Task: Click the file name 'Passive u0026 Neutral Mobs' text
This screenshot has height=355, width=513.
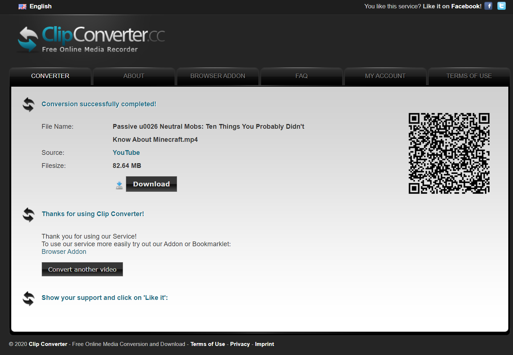Action: pos(209,133)
